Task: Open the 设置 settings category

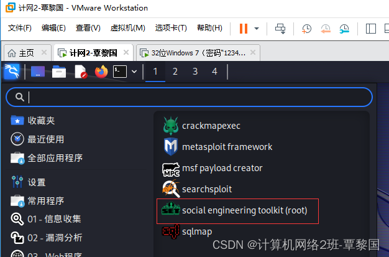Action: pos(29,182)
